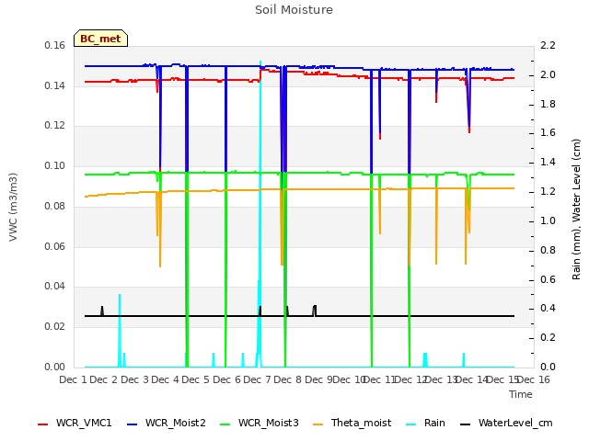Select the Theta_moist legend entry

[352, 423]
